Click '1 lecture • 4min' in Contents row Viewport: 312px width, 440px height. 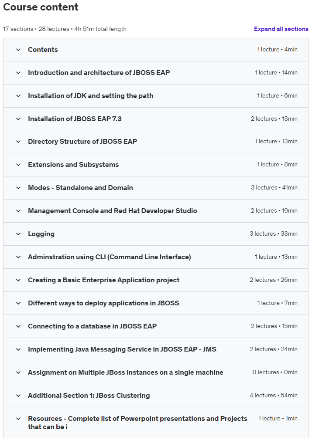(277, 49)
